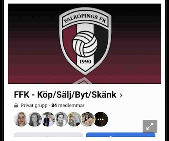Open the avatar of people hugging outdoors
The image size is (169, 141).
click(x=75, y=119)
